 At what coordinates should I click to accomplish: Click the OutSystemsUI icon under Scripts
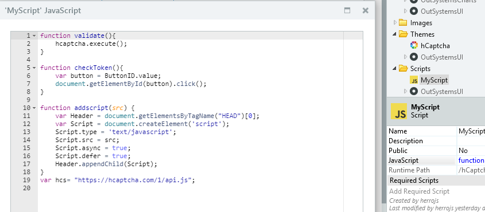point(414,91)
